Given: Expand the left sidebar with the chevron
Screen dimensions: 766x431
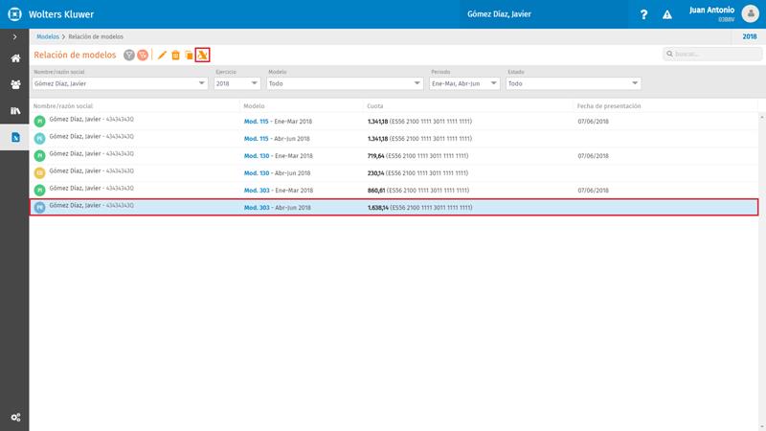Looking at the screenshot, I should point(14,36).
